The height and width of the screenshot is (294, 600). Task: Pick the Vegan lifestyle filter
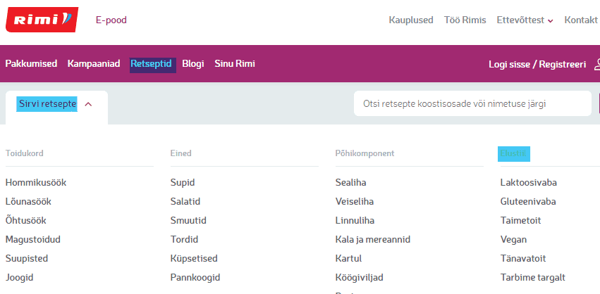(513, 239)
